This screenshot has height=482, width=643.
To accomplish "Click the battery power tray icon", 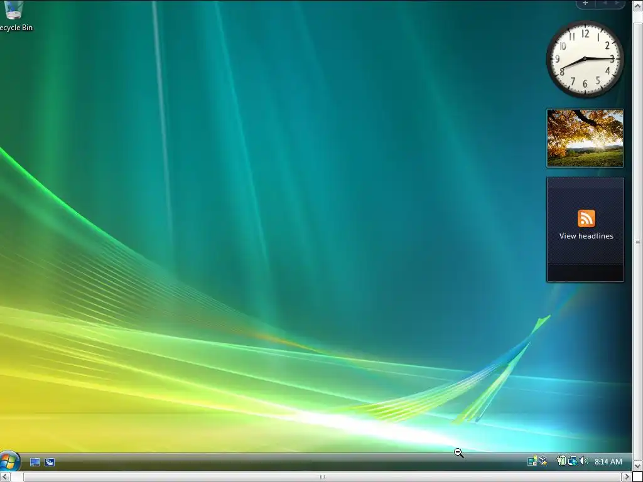I will coord(561,461).
